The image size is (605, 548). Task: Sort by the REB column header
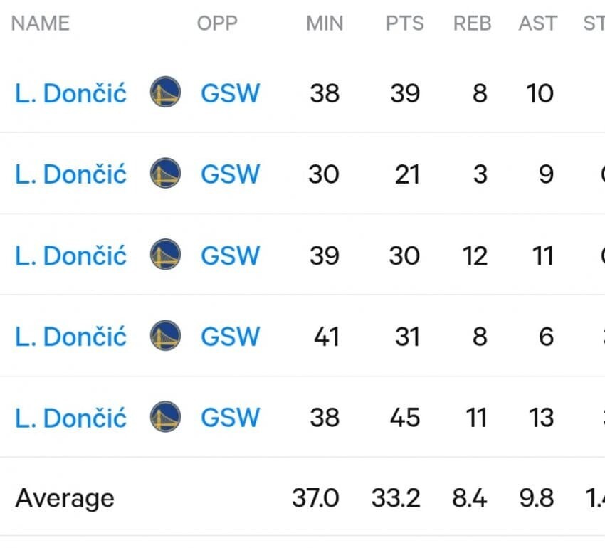coord(472,23)
